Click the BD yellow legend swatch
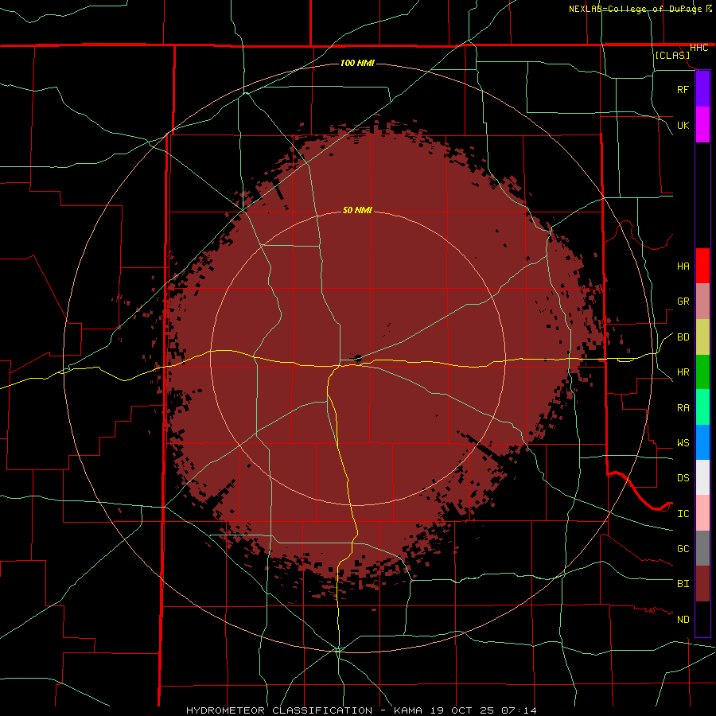The width and height of the screenshot is (716, 716). pyautogui.click(x=702, y=337)
